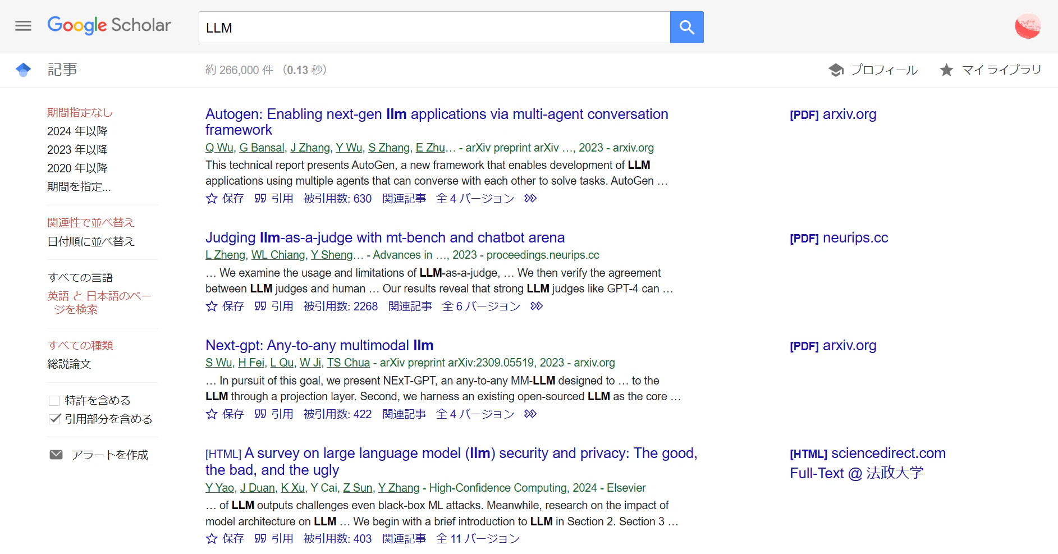Image resolution: width=1058 pixels, height=554 pixels.
Task: Open the Autogen paper title link
Action: tap(437, 122)
